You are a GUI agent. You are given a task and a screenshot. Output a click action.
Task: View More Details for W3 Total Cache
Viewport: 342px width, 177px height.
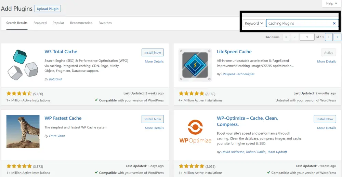(x=154, y=62)
